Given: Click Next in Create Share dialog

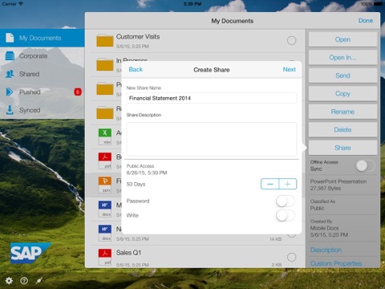Looking at the screenshot, I should click(290, 70).
